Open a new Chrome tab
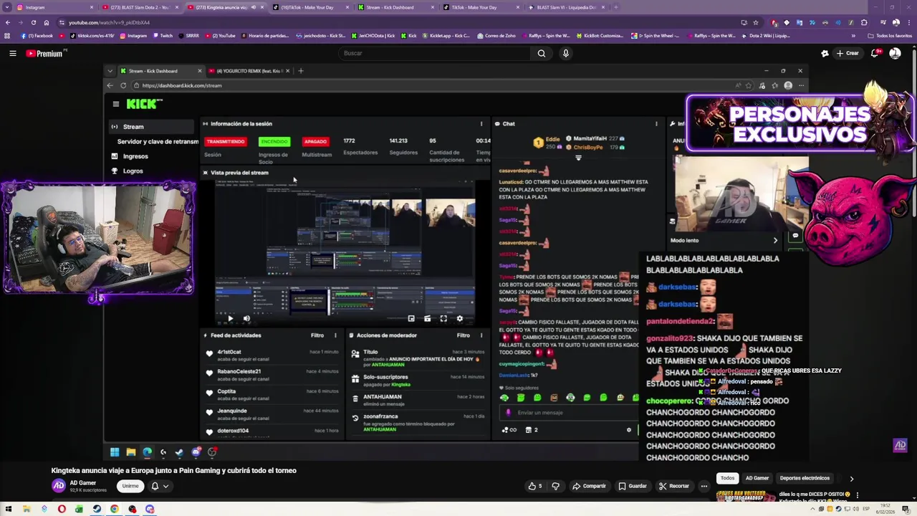917x516 pixels. point(616,7)
